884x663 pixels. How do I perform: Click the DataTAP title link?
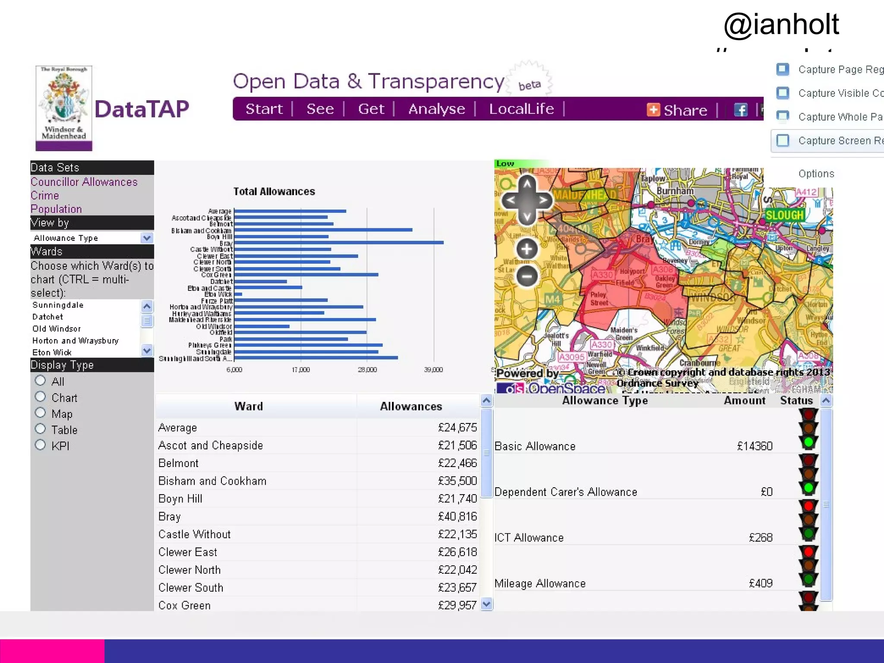click(142, 109)
